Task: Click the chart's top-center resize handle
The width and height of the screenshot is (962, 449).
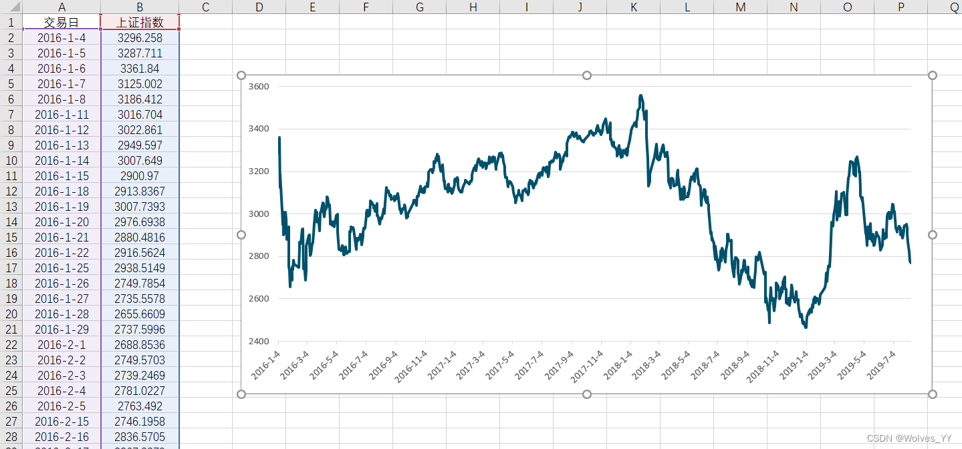Action: click(x=587, y=75)
